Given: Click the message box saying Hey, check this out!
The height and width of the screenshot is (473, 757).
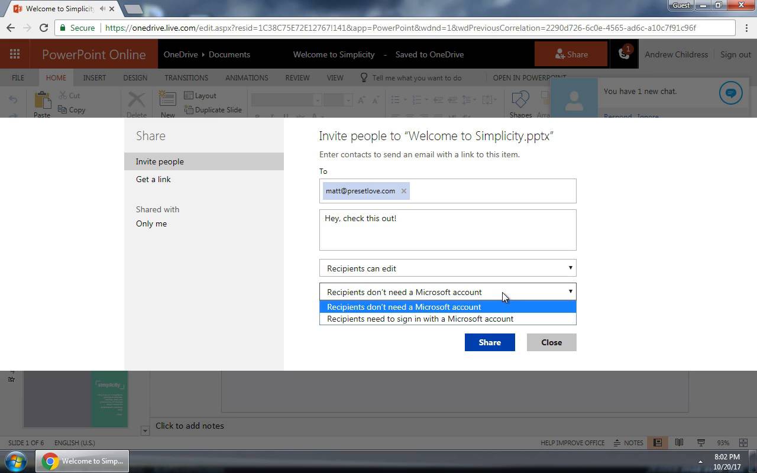Looking at the screenshot, I should pos(448,230).
